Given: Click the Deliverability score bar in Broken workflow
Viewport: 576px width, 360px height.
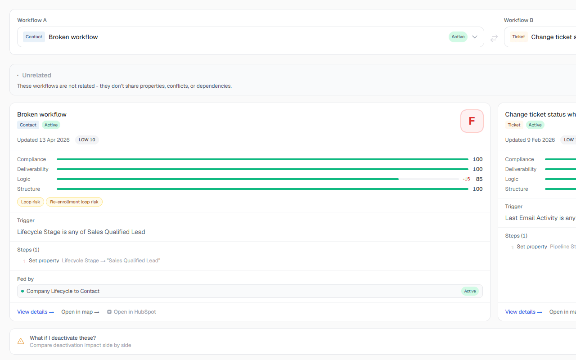Looking at the screenshot, I should tap(262, 169).
